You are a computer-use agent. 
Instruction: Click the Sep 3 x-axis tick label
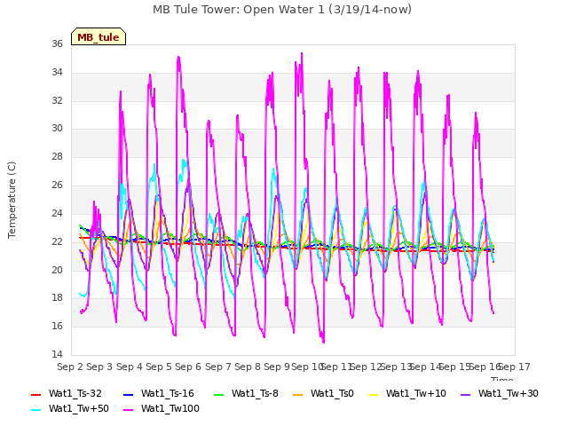99,367
